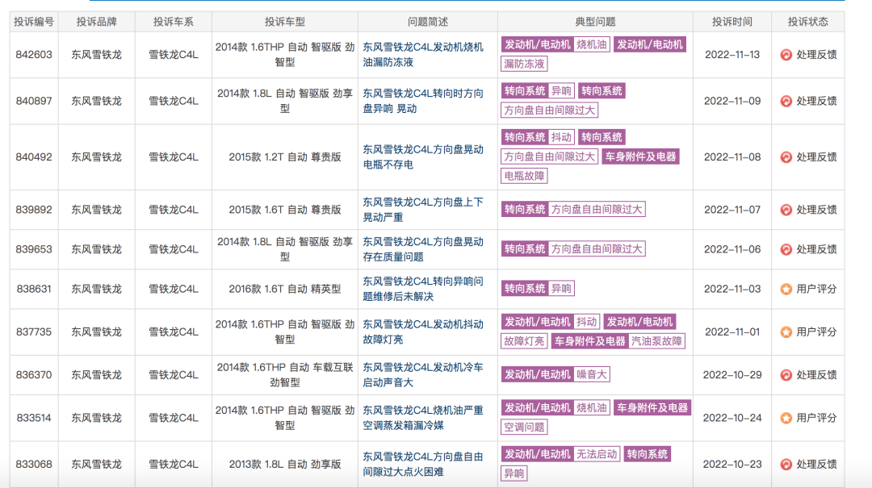Click the status icon for complaint 842603
This screenshot has width=872, height=488.
point(786,55)
